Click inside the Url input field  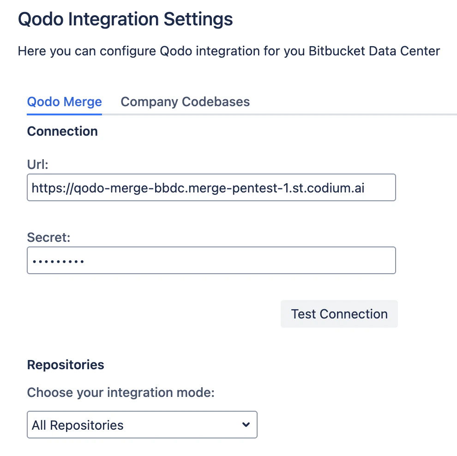coord(211,187)
